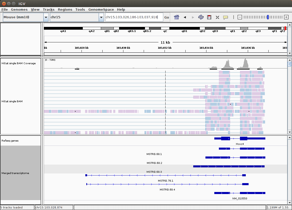
Task: Click the yellow speech bubble popup icon
Action: (x=225, y=17)
